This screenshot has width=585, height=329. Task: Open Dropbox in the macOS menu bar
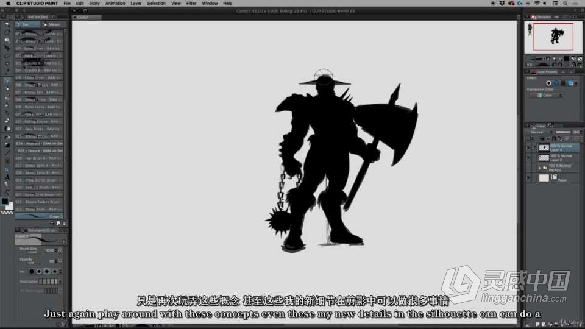(x=502, y=4)
